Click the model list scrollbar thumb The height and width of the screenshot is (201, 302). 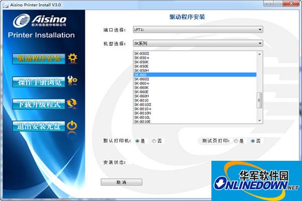coord(259,100)
